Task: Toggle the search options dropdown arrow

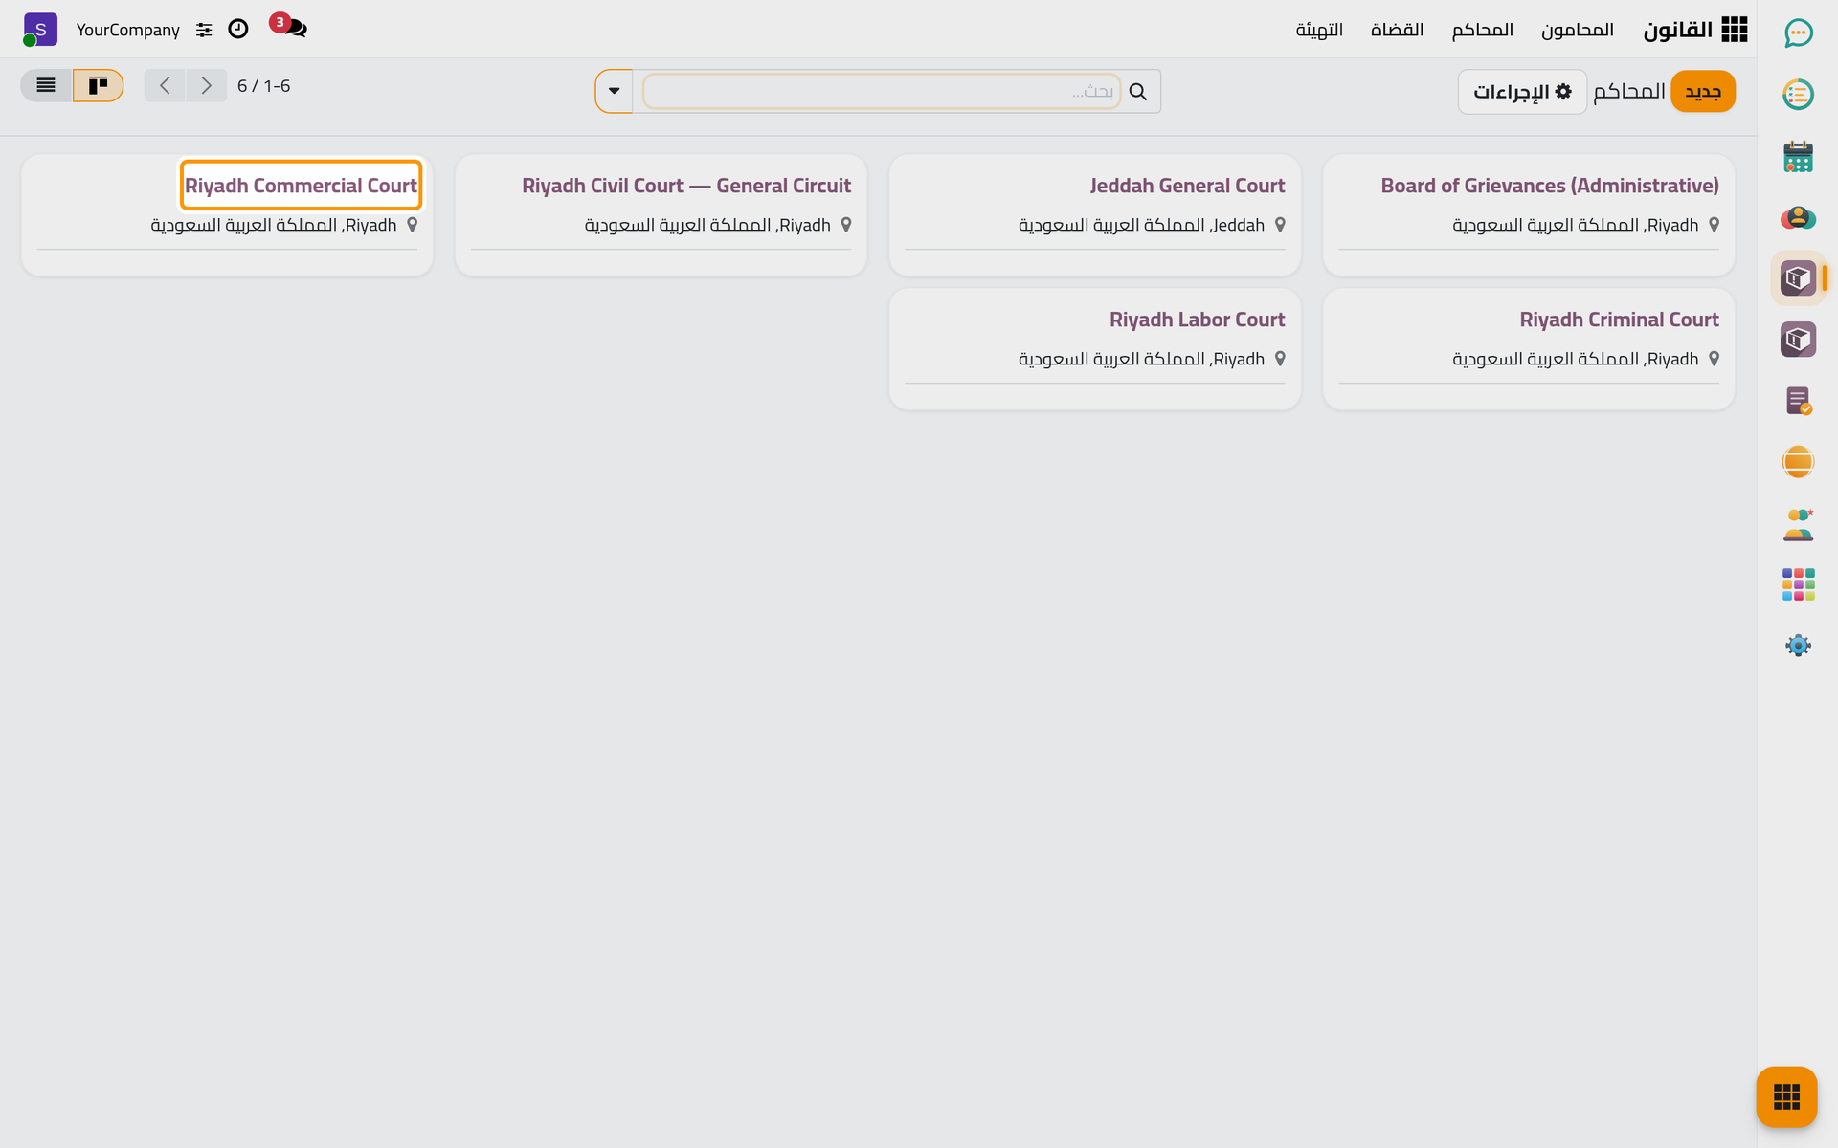Action: coord(614,91)
